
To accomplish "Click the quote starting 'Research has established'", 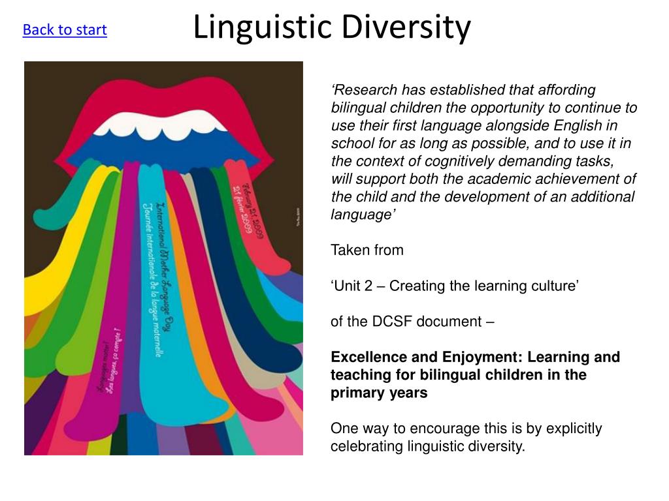I will click(484, 152).
